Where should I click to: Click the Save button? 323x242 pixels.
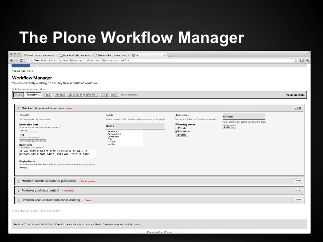48,95
